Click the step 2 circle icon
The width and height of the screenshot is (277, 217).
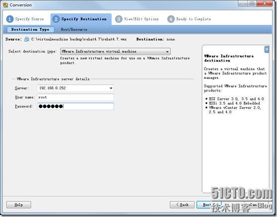click(56, 19)
